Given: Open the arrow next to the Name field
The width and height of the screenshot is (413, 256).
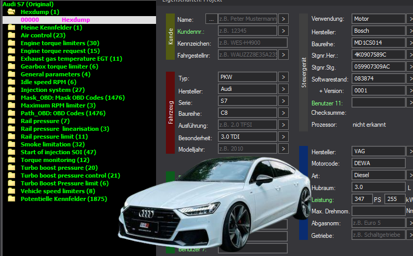Looking at the screenshot, I should tap(283, 19).
